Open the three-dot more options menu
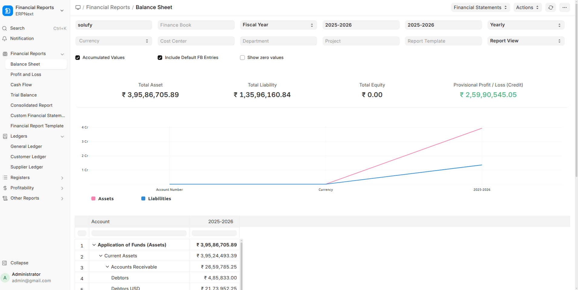The image size is (578, 290). 564,8
